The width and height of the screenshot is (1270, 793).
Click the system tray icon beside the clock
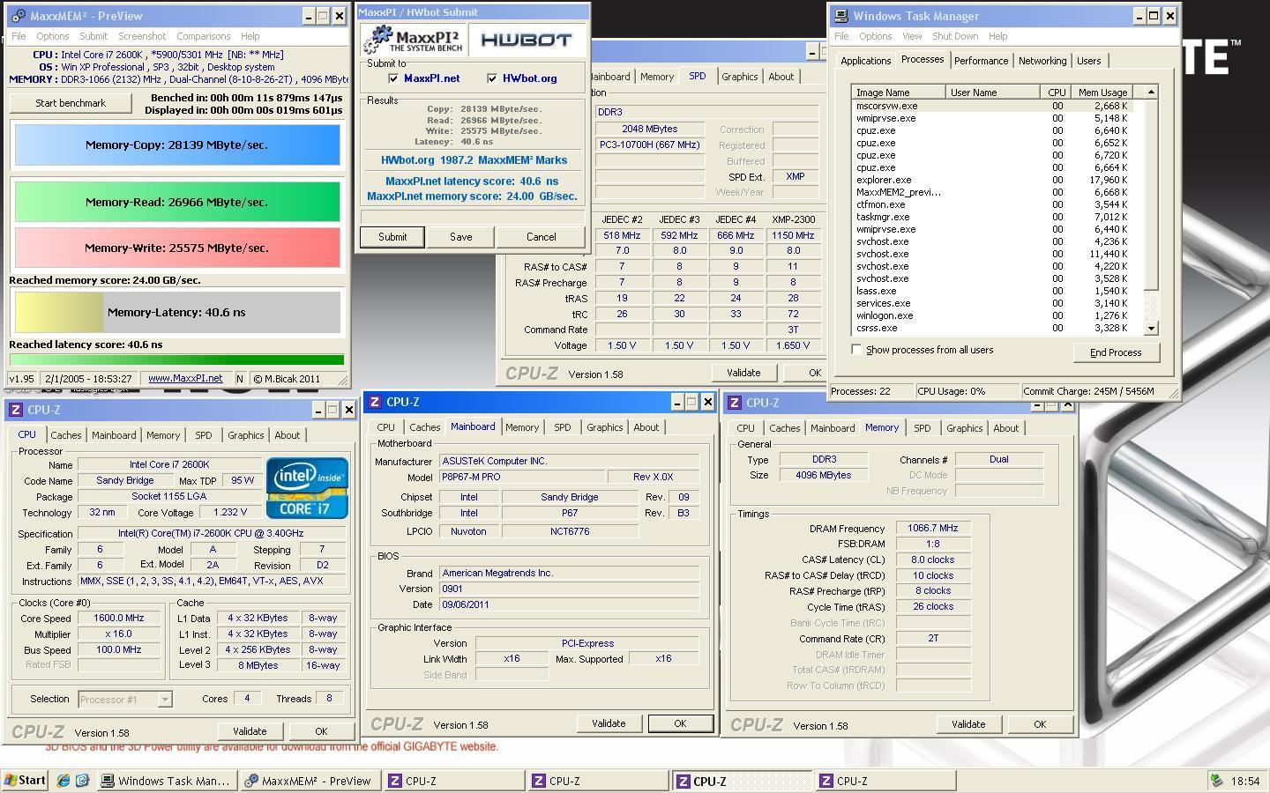(x=1217, y=781)
